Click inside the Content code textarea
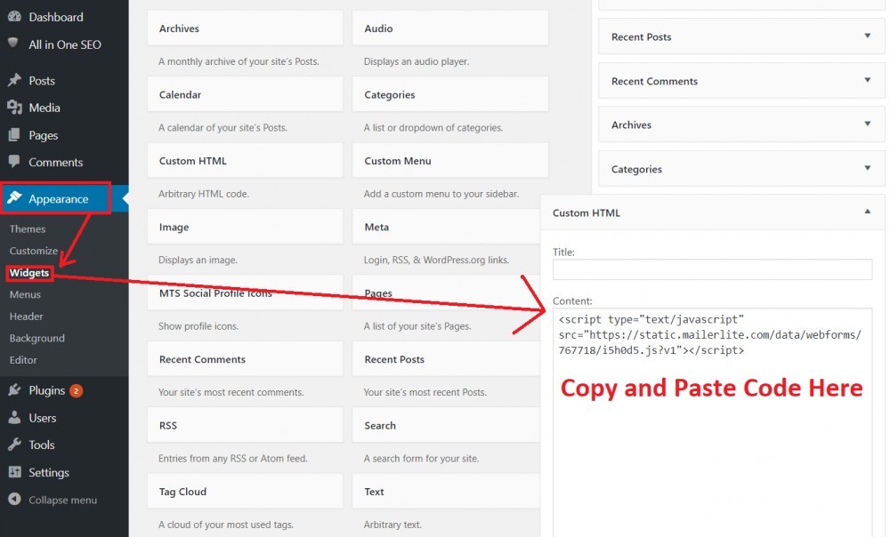 tap(712, 422)
